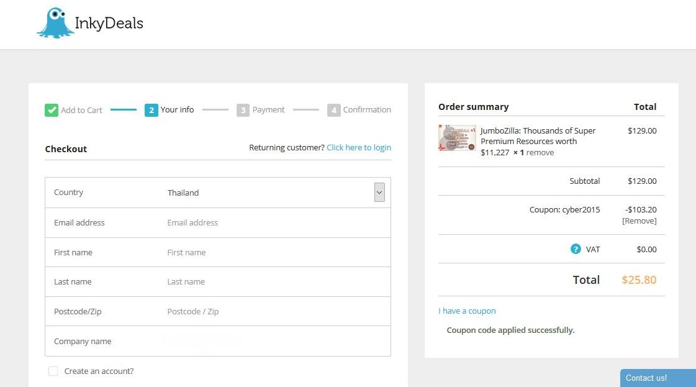696x387 pixels.
Task: Click the Checkout heading
Action: [66, 149]
